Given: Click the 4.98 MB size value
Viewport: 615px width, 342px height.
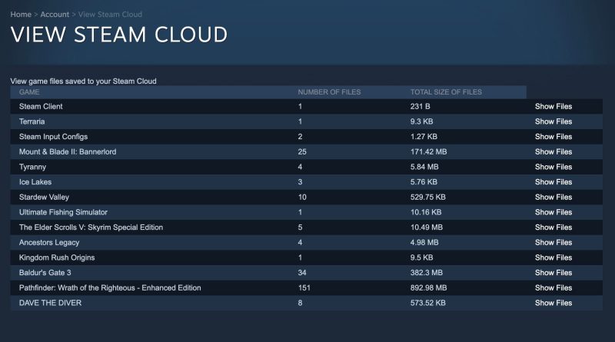Looking at the screenshot, I should [x=424, y=242].
